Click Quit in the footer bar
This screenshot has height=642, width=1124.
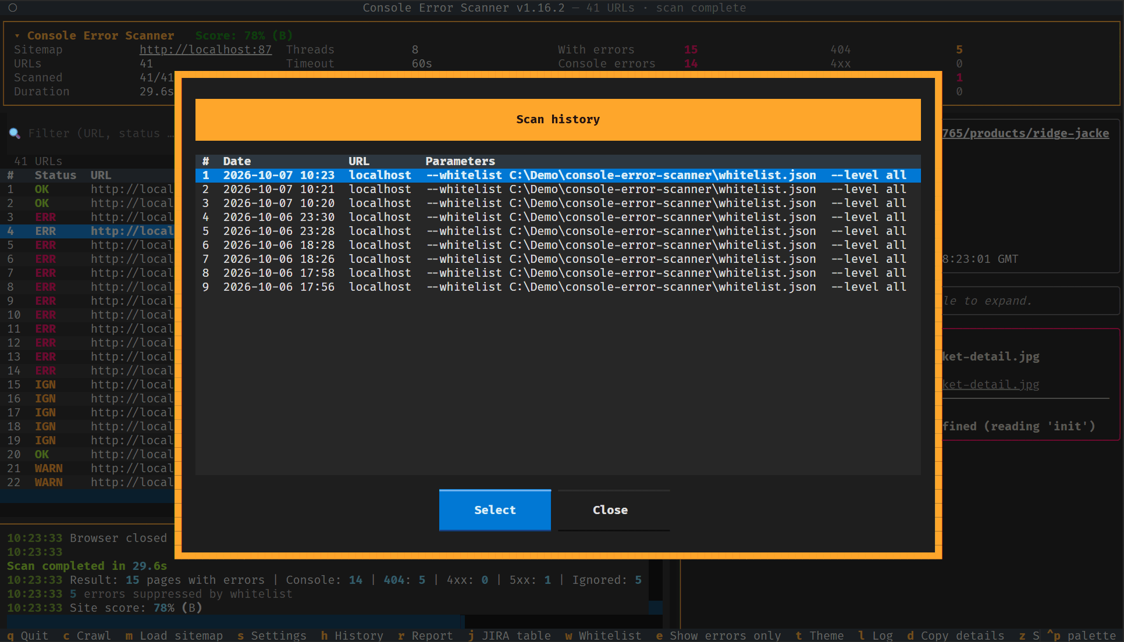coord(27,636)
